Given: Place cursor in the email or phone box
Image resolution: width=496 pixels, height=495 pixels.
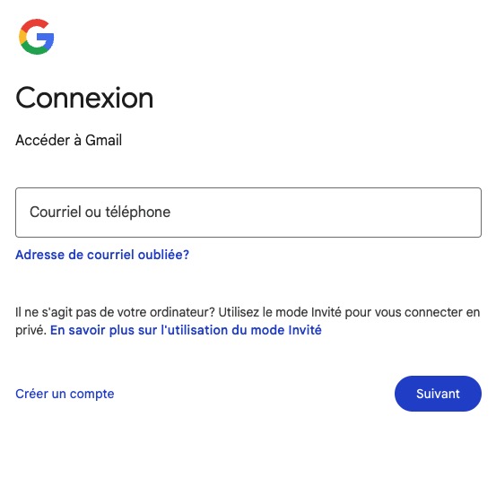Looking at the screenshot, I should coord(248,213).
